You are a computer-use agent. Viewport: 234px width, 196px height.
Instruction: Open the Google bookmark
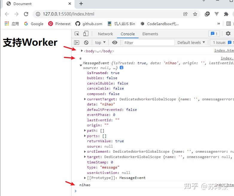(34, 24)
